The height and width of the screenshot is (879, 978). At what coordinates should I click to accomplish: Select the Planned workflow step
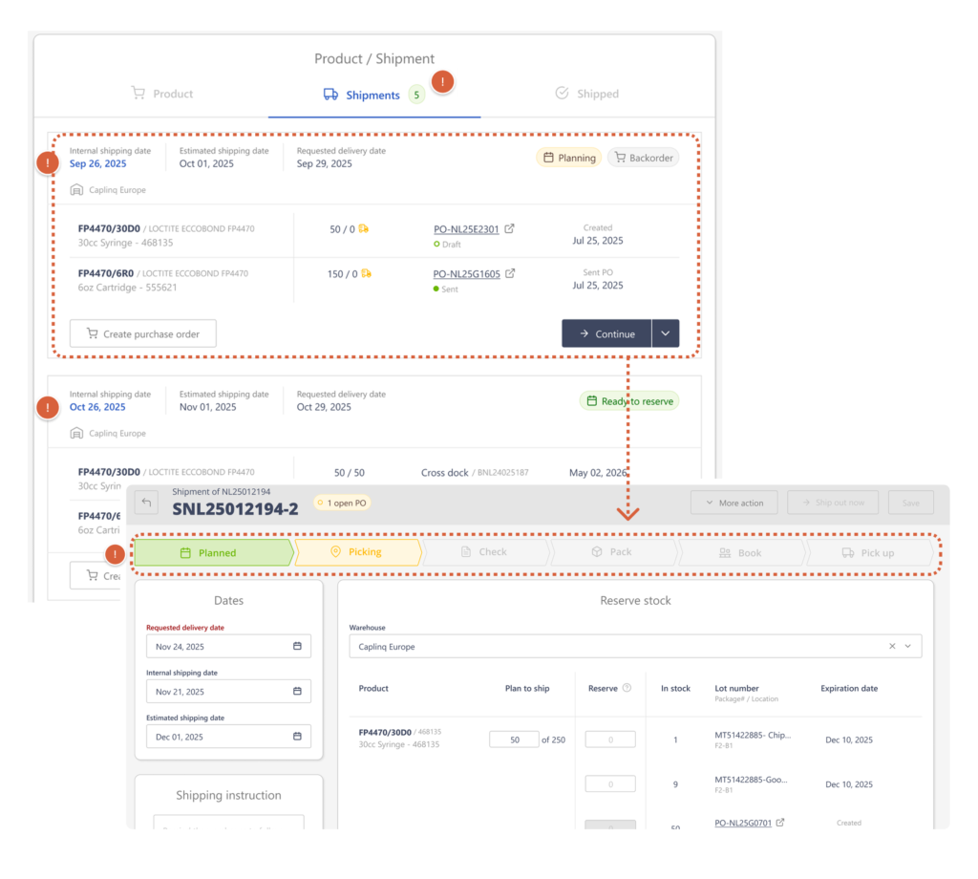pyautogui.click(x=211, y=552)
